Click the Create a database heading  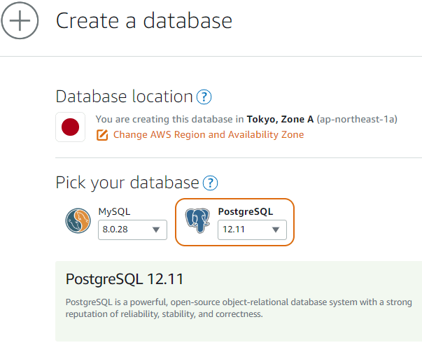143,21
